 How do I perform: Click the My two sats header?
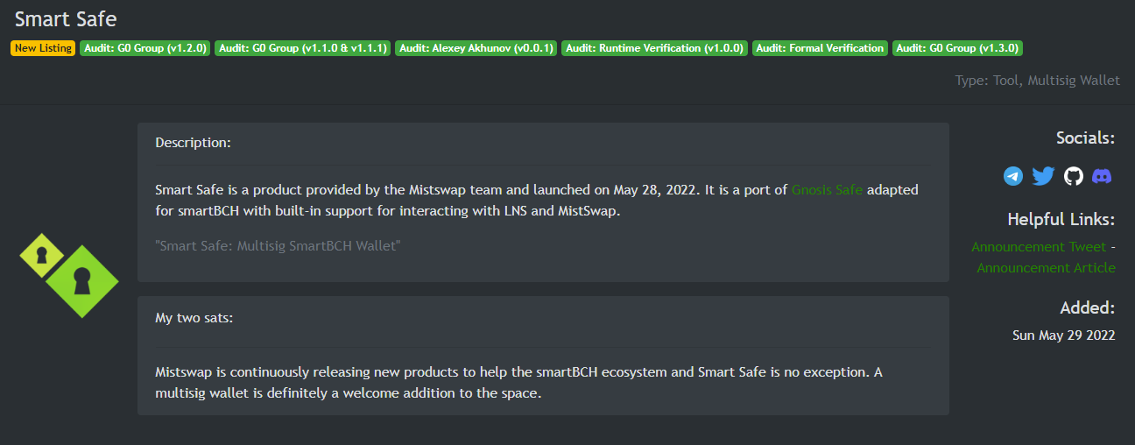pyautogui.click(x=194, y=318)
